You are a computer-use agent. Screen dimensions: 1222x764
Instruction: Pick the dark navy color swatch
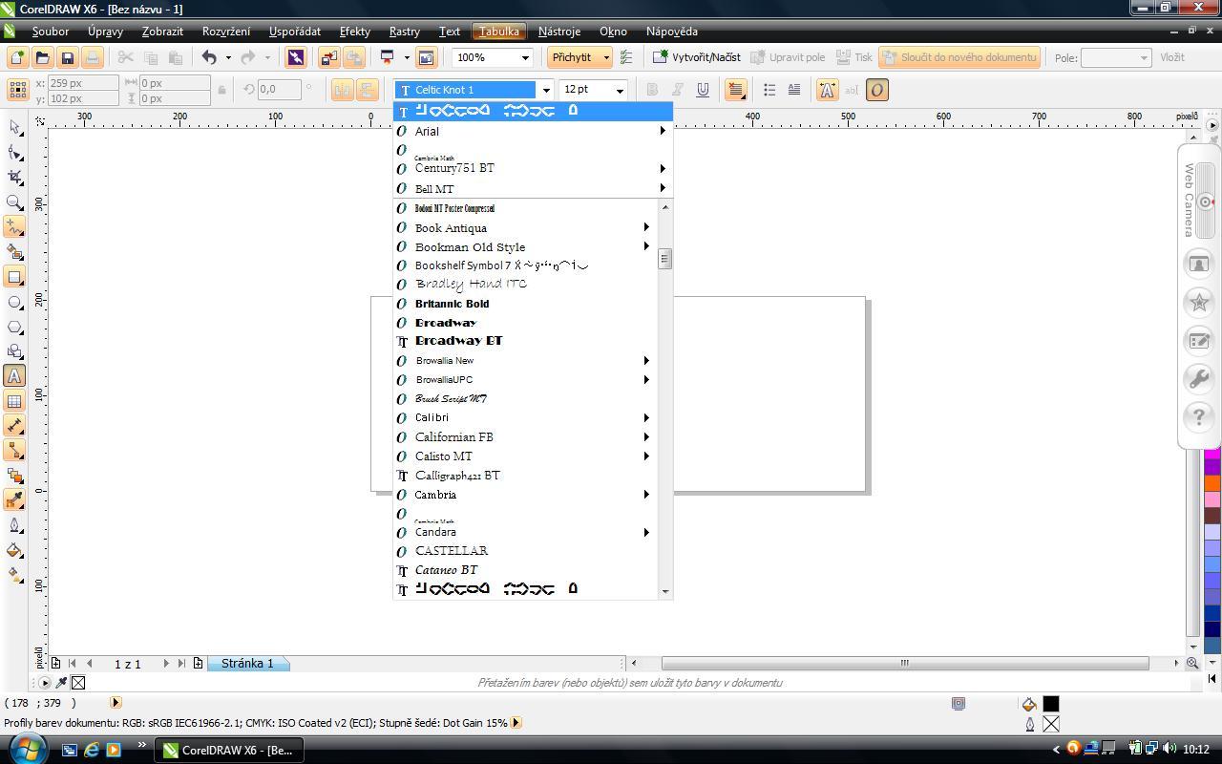coord(1212,629)
